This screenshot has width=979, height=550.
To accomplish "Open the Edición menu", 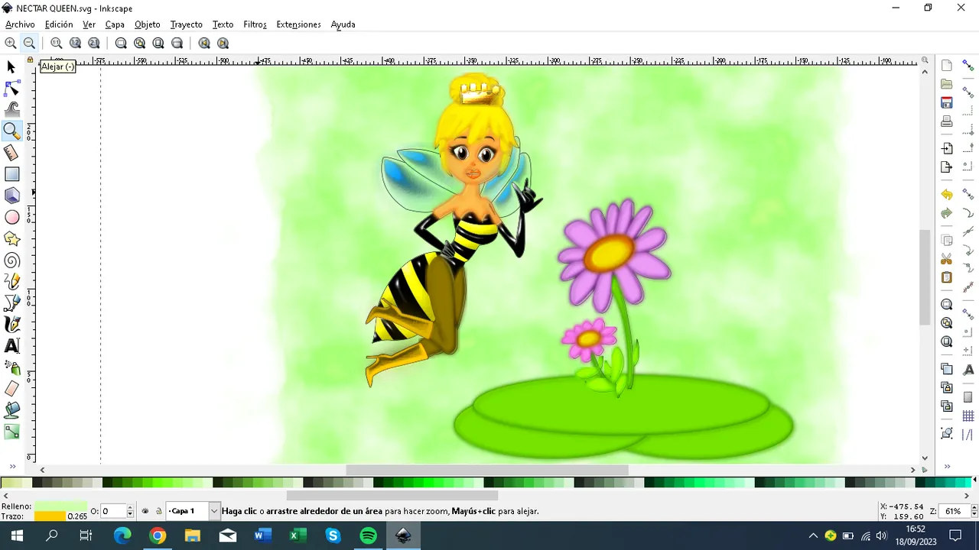I will coord(59,24).
